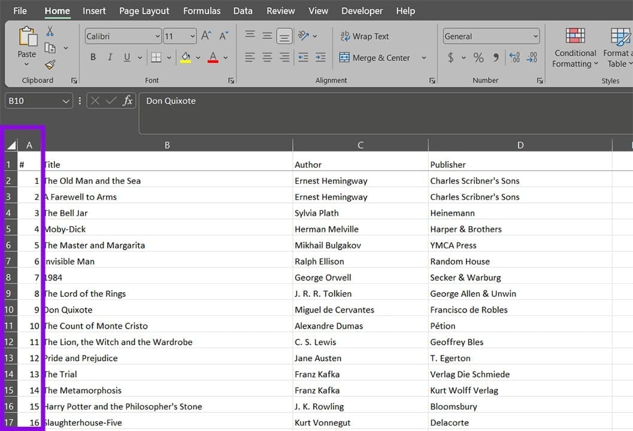
Task: Apply yellow Fill Color bucket
Action: (x=186, y=57)
